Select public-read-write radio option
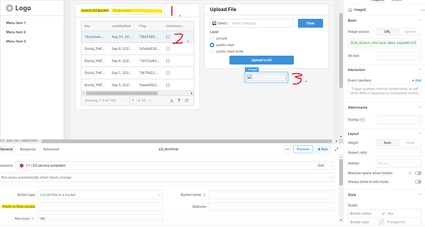Screen dimensions: 425x227 [212, 52]
